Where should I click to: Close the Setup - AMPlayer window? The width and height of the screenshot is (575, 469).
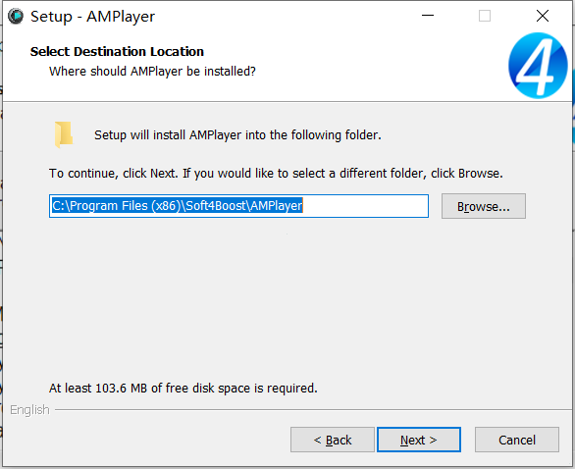click(543, 16)
